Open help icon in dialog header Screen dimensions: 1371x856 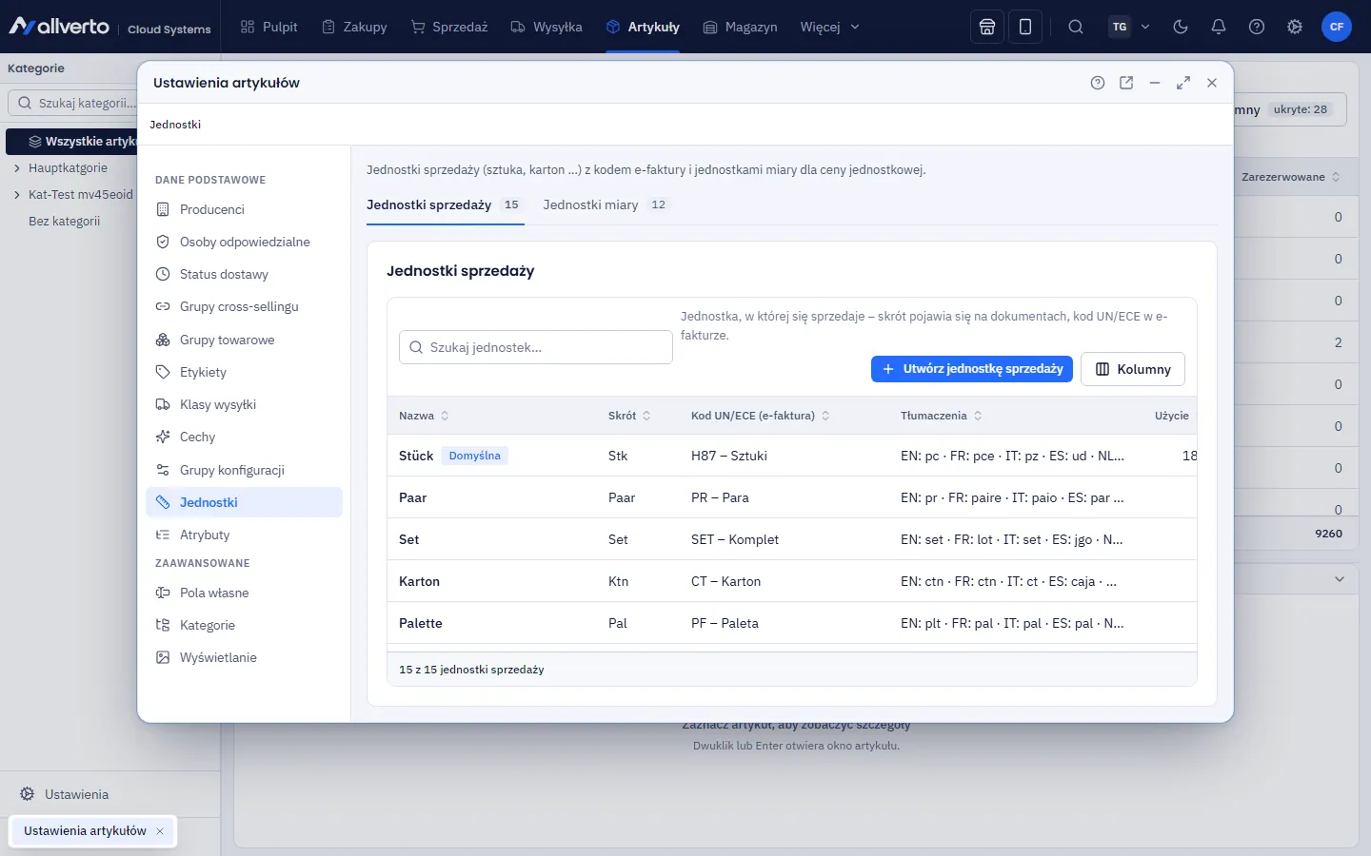tap(1098, 83)
